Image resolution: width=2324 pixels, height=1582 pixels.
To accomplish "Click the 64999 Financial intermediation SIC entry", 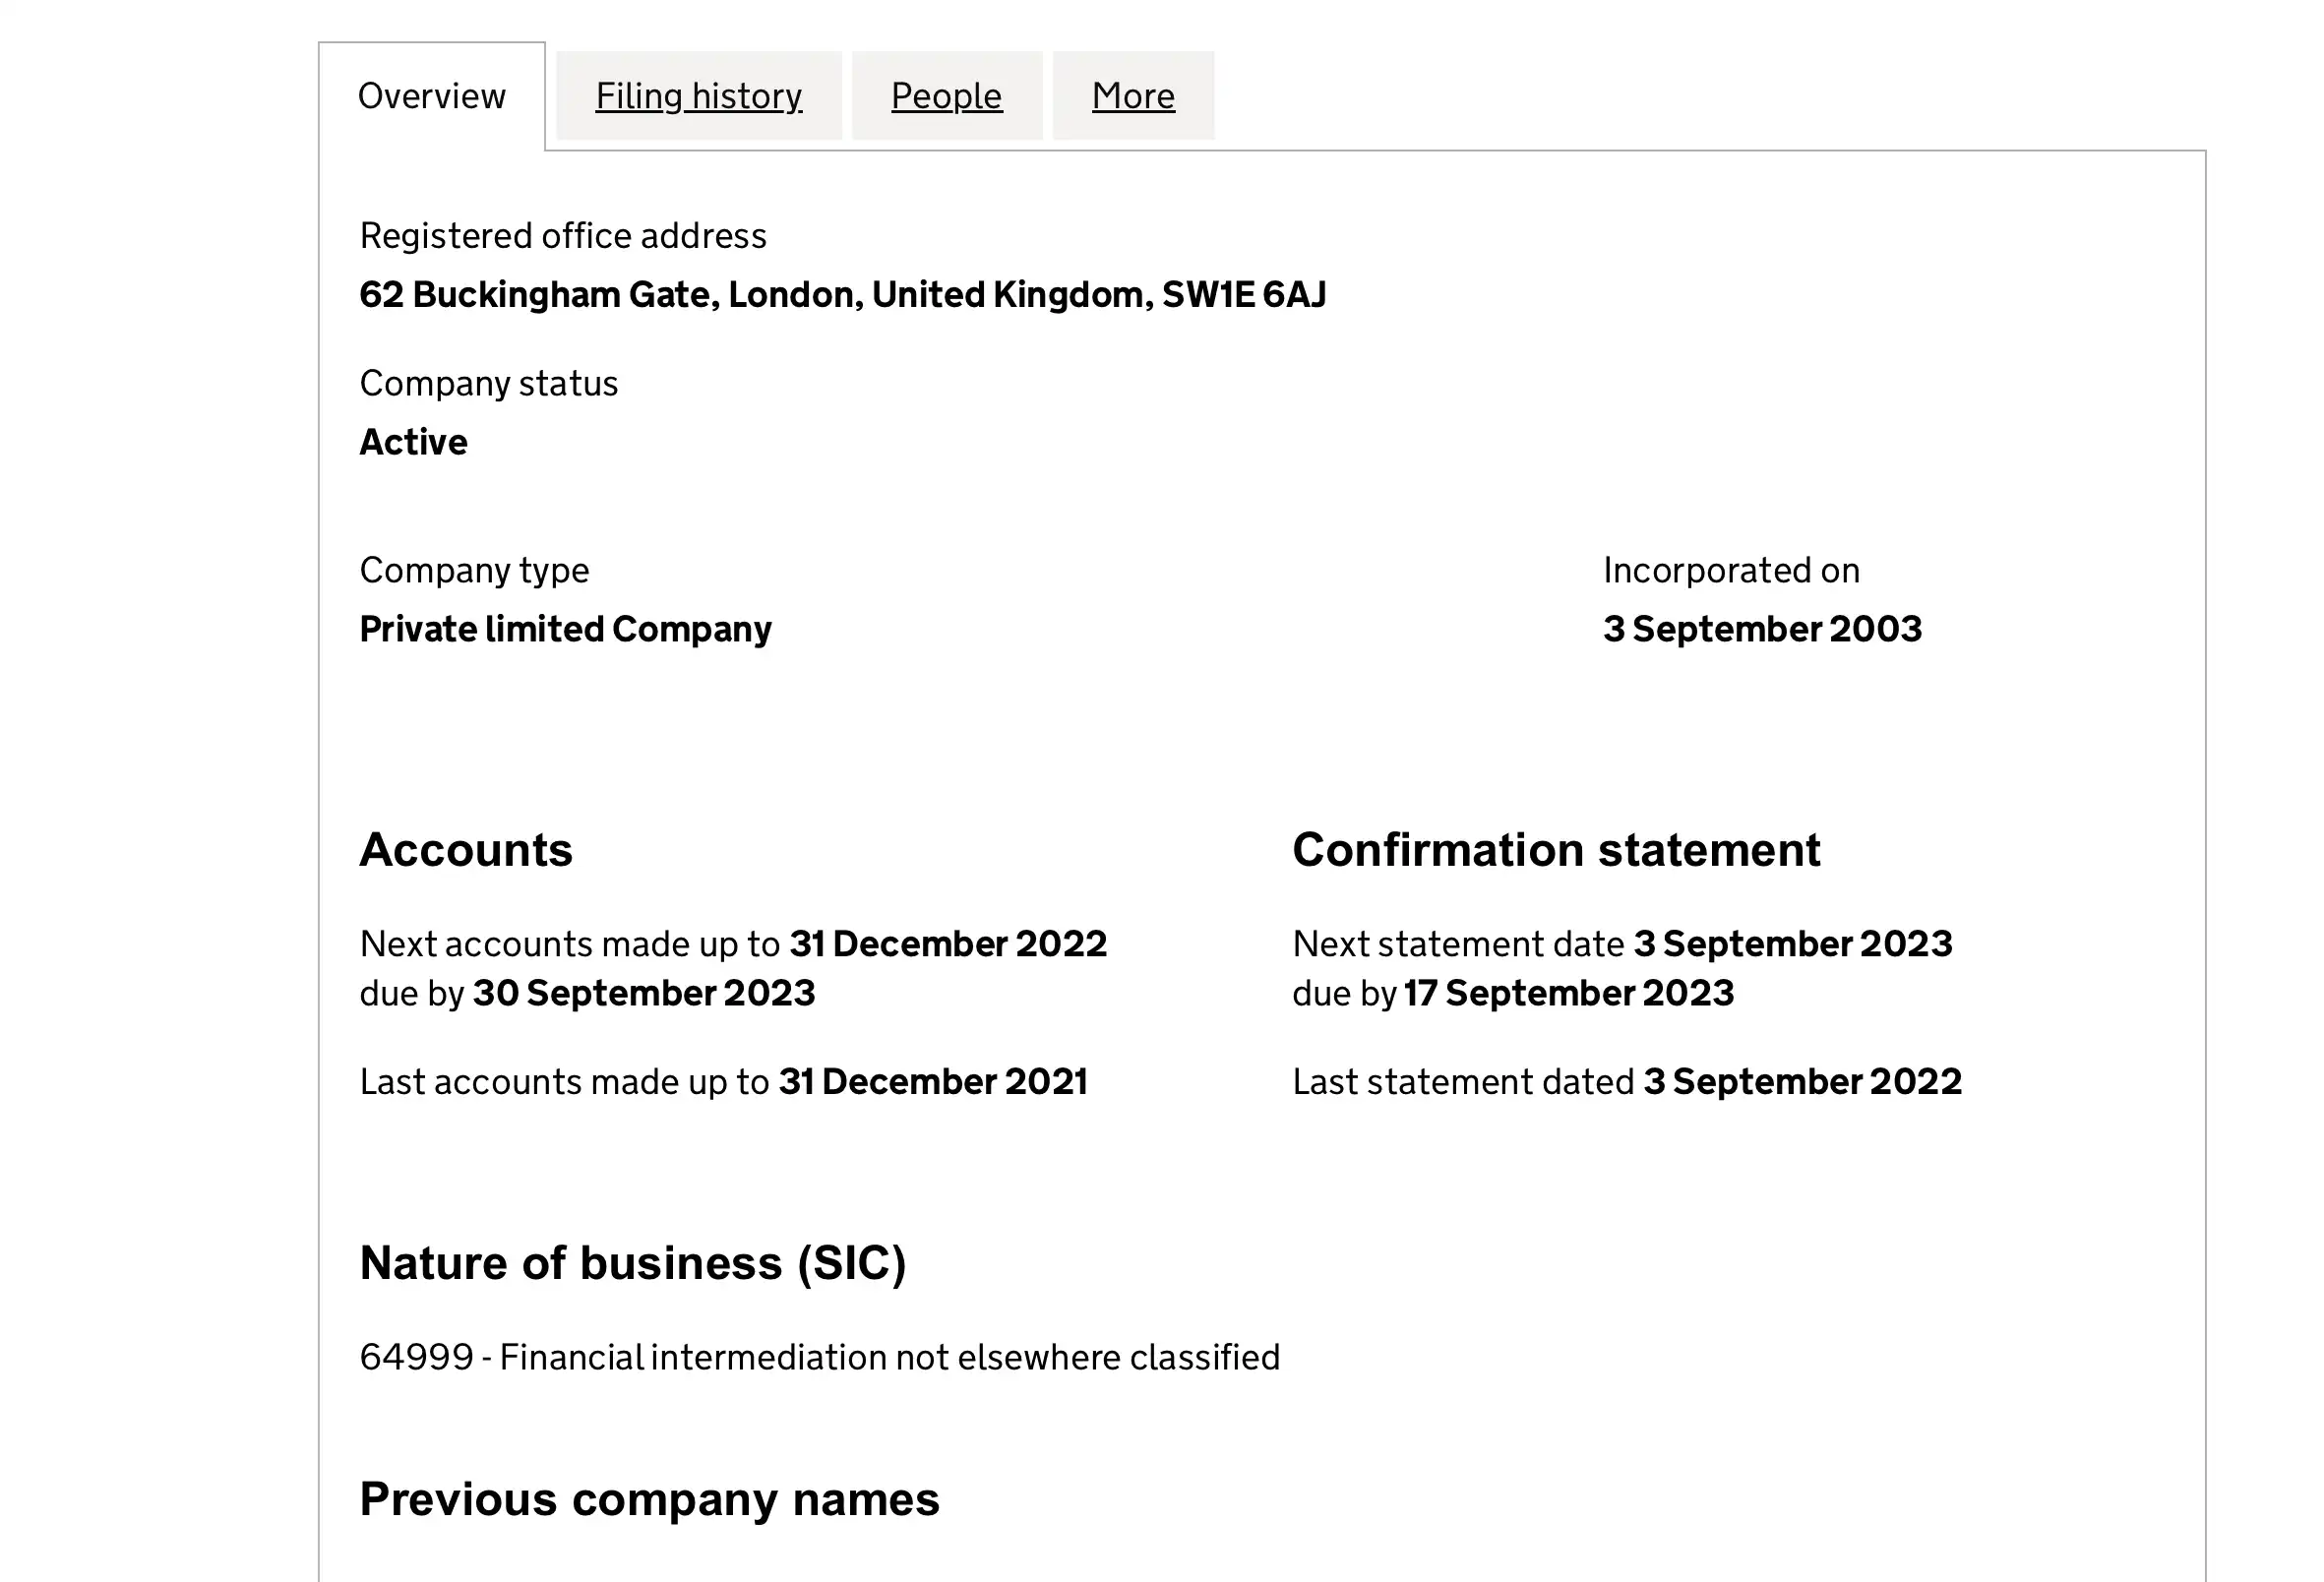I will [820, 1358].
